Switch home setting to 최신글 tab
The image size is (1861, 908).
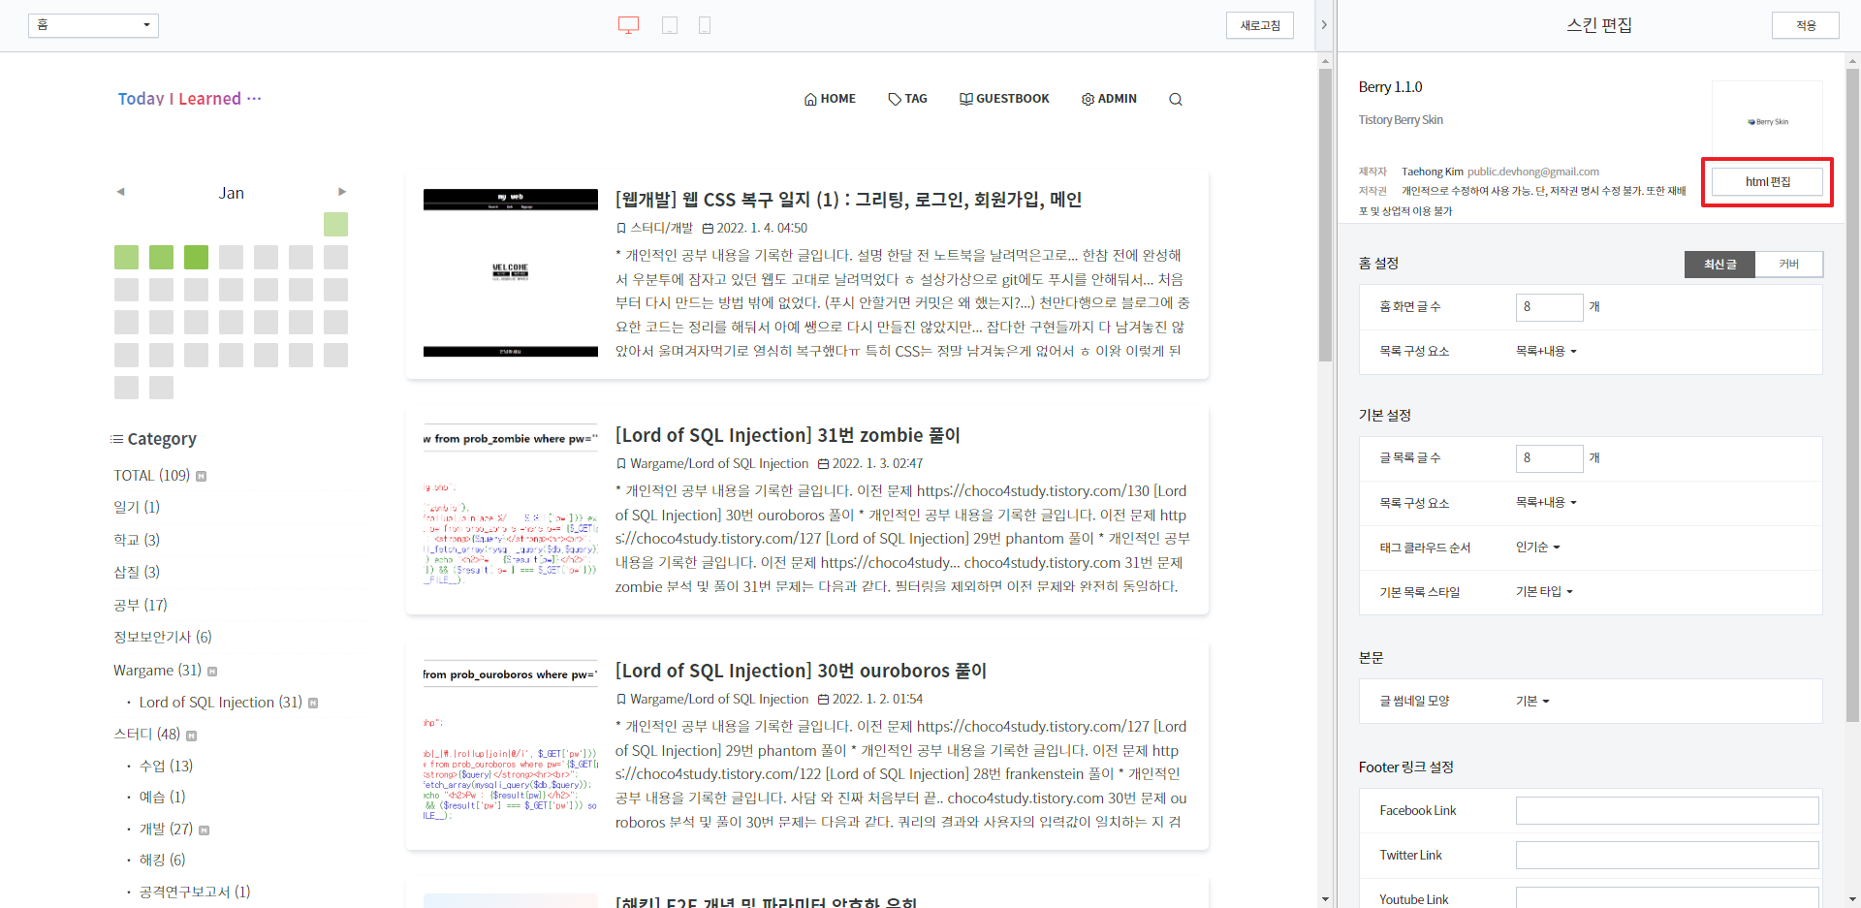click(1719, 264)
